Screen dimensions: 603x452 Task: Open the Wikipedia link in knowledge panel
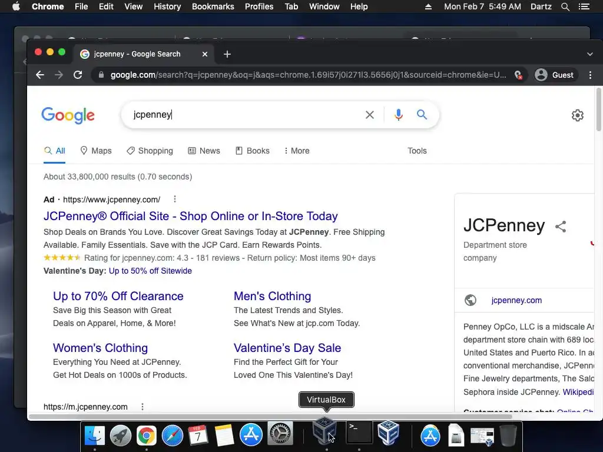[x=578, y=392]
